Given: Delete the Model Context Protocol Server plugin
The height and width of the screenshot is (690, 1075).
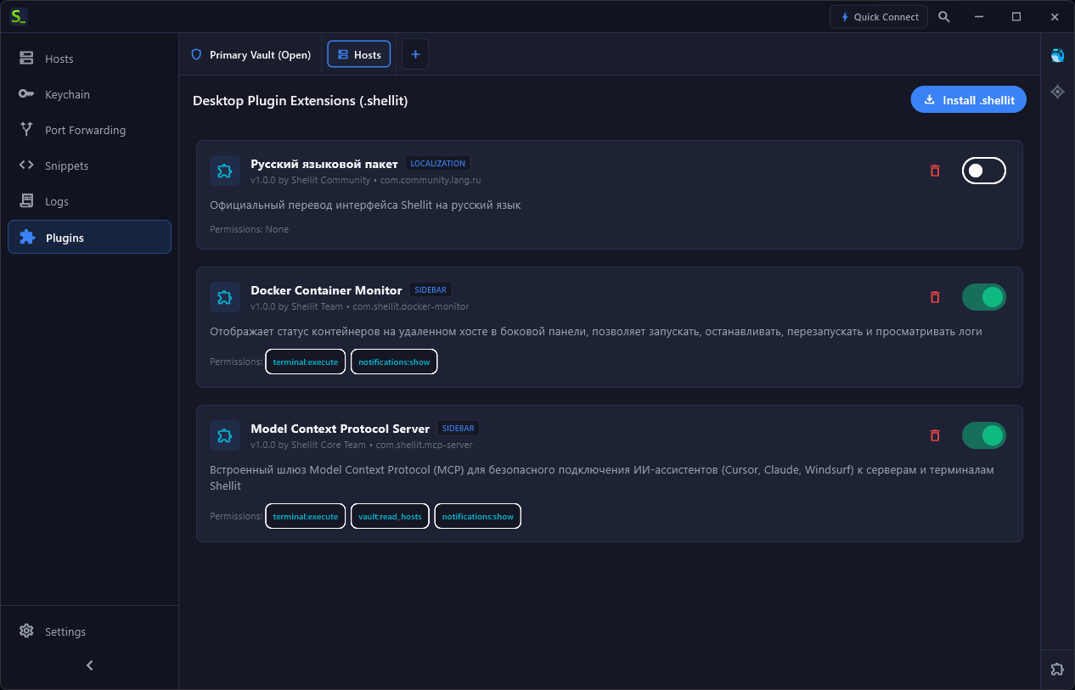Looking at the screenshot, I should point(935,435).
